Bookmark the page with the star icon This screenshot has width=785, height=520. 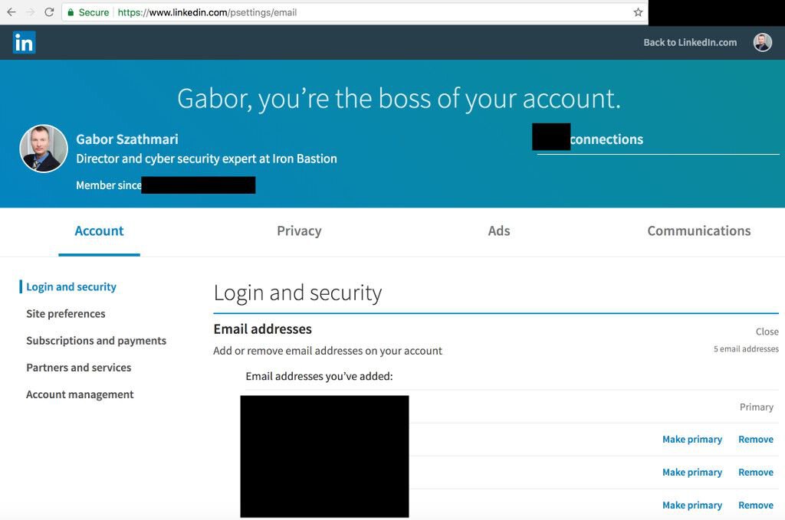(x=638, y=12)
